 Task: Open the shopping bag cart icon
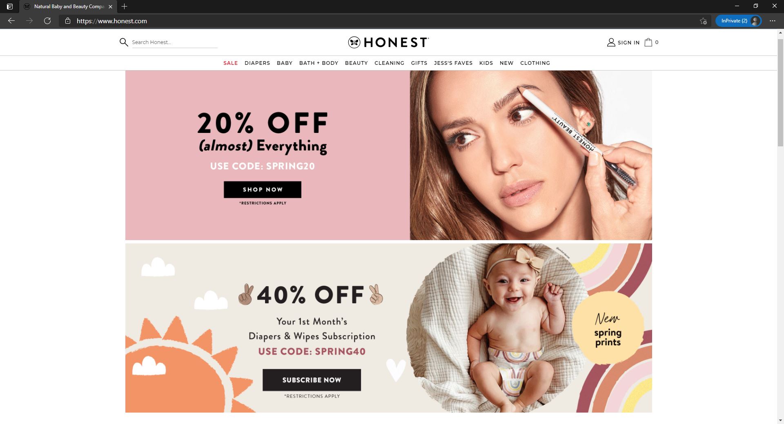(648, 42)
